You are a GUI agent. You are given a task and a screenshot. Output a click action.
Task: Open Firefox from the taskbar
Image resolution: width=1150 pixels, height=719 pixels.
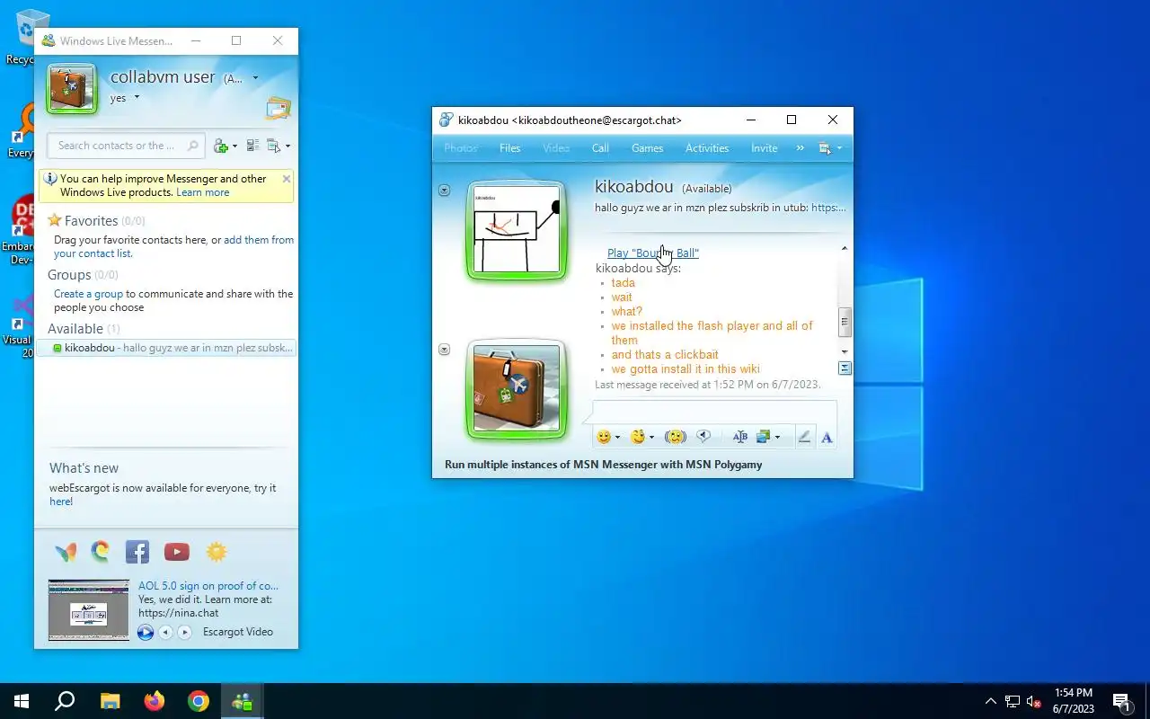[x=155, y=701]
